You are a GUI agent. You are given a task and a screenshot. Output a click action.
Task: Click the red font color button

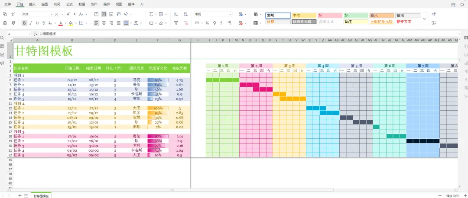(x=61, y=23)
